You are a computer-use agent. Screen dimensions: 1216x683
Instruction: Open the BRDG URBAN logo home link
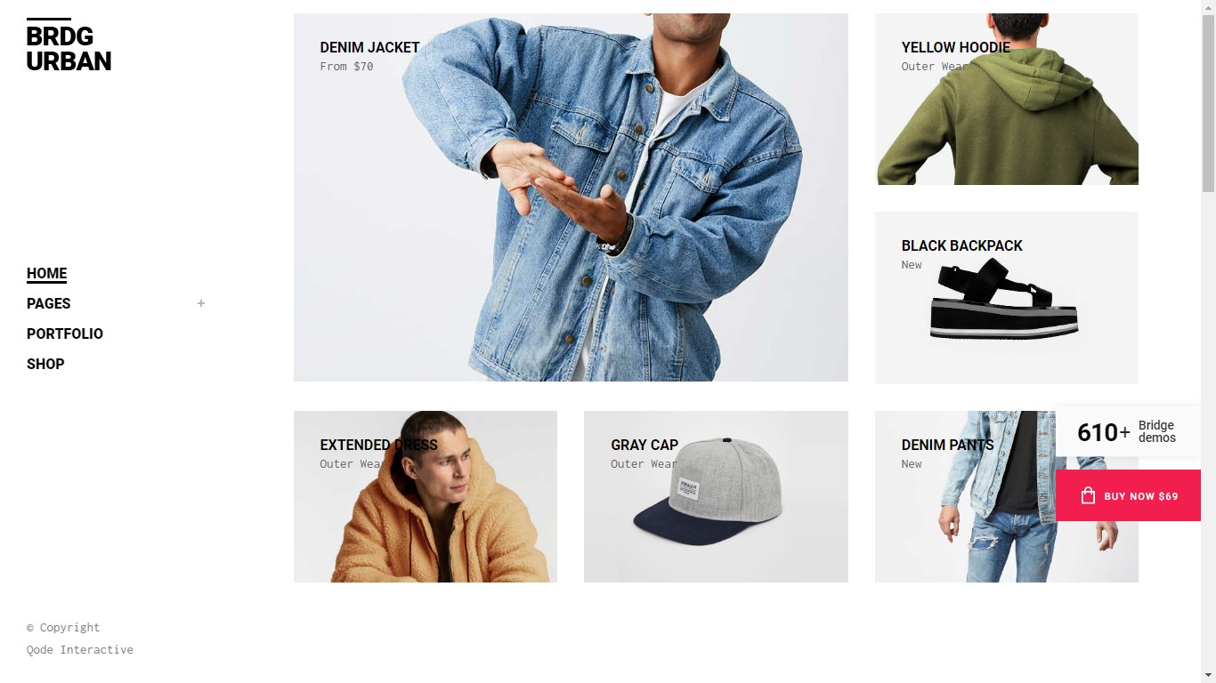(69, 45)
